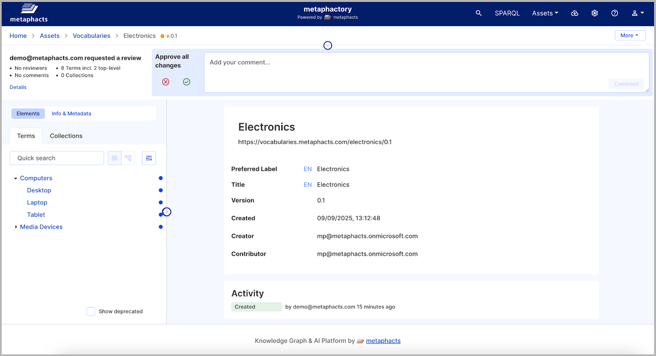Expand the Media Devices tree node
656x356 pixels.
(16, 227)
